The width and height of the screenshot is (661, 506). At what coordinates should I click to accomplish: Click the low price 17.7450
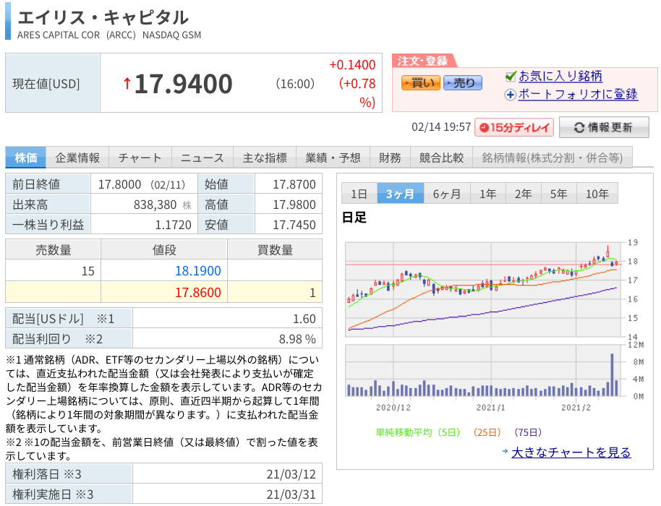pos(294,225)
